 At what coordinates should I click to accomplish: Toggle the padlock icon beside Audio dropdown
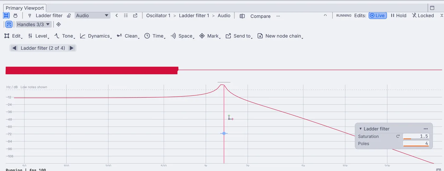[69, 16]
